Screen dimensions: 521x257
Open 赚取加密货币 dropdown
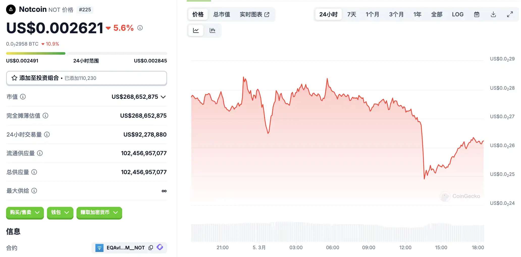(x=99, y=213)
